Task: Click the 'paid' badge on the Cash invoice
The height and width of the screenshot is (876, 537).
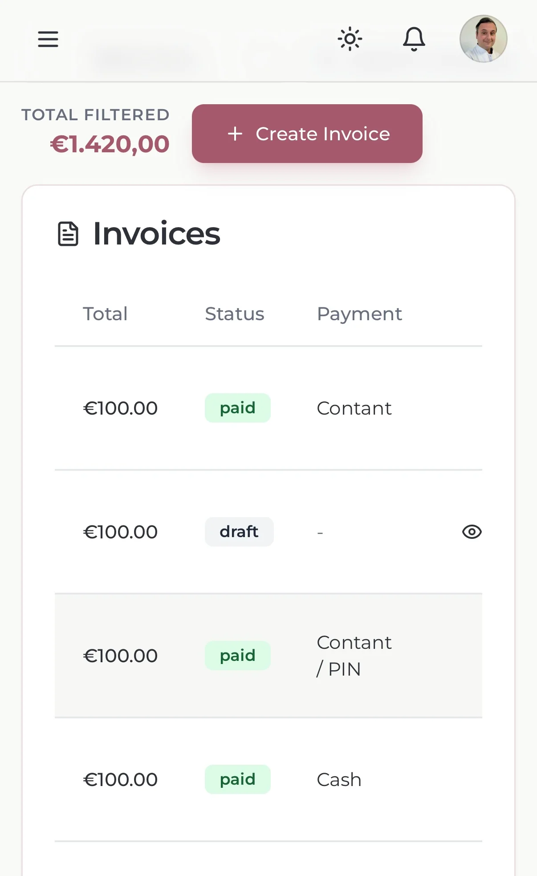Action: coord(237,779)
